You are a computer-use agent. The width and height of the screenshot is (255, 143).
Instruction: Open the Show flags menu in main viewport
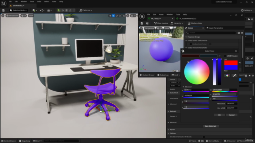[31, 15]
